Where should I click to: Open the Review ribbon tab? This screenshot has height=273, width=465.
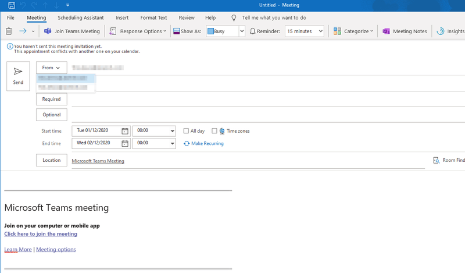click(187, 17)
